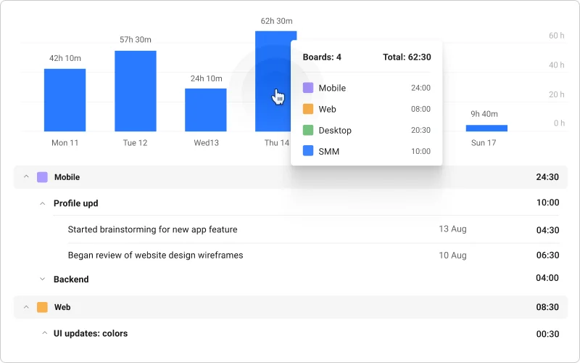Select the Tue 12 bar in chart
The image size is (580, 363).
(136, 91)
